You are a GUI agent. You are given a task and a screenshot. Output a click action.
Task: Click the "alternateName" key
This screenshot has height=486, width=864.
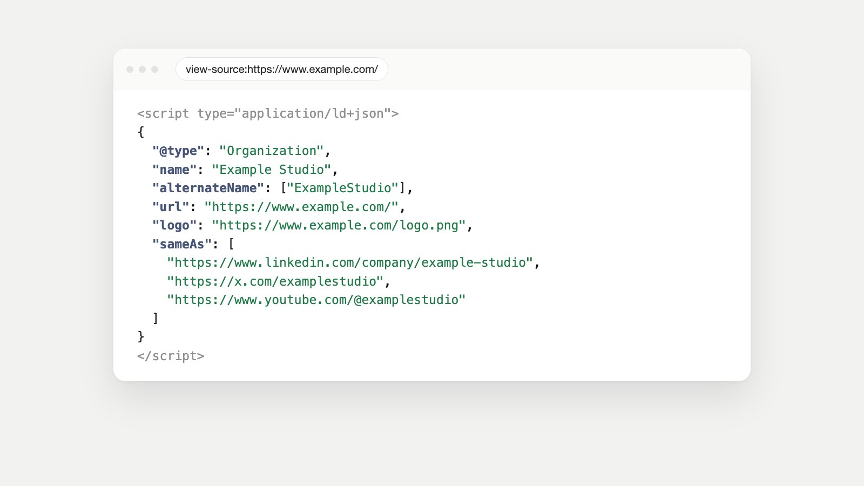click(208, 188)
